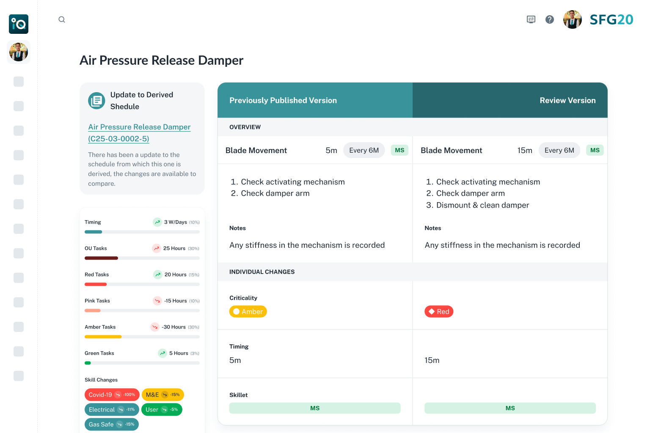
Task: Click the Timing upward trend icon
Action: pos(157,222)
